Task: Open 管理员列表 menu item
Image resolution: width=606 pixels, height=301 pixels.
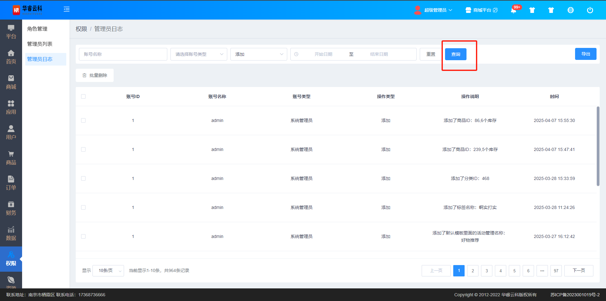Action: pyautogui.click(x=40, y=44)
